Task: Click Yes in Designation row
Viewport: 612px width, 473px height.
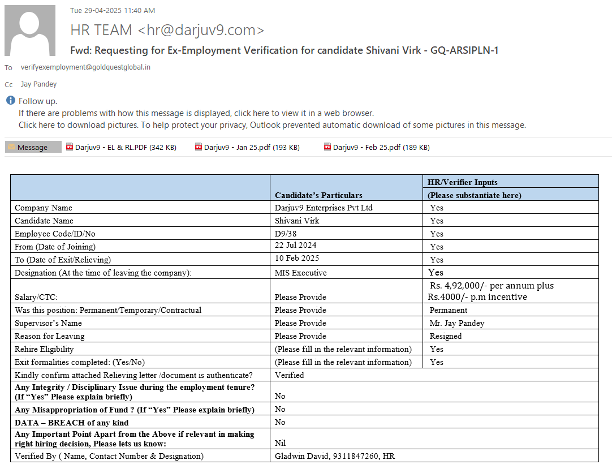Action: tap(436, 272)
